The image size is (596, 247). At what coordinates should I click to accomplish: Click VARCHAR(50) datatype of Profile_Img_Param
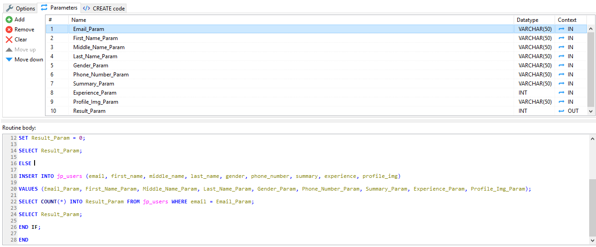[x=535, y=102]
